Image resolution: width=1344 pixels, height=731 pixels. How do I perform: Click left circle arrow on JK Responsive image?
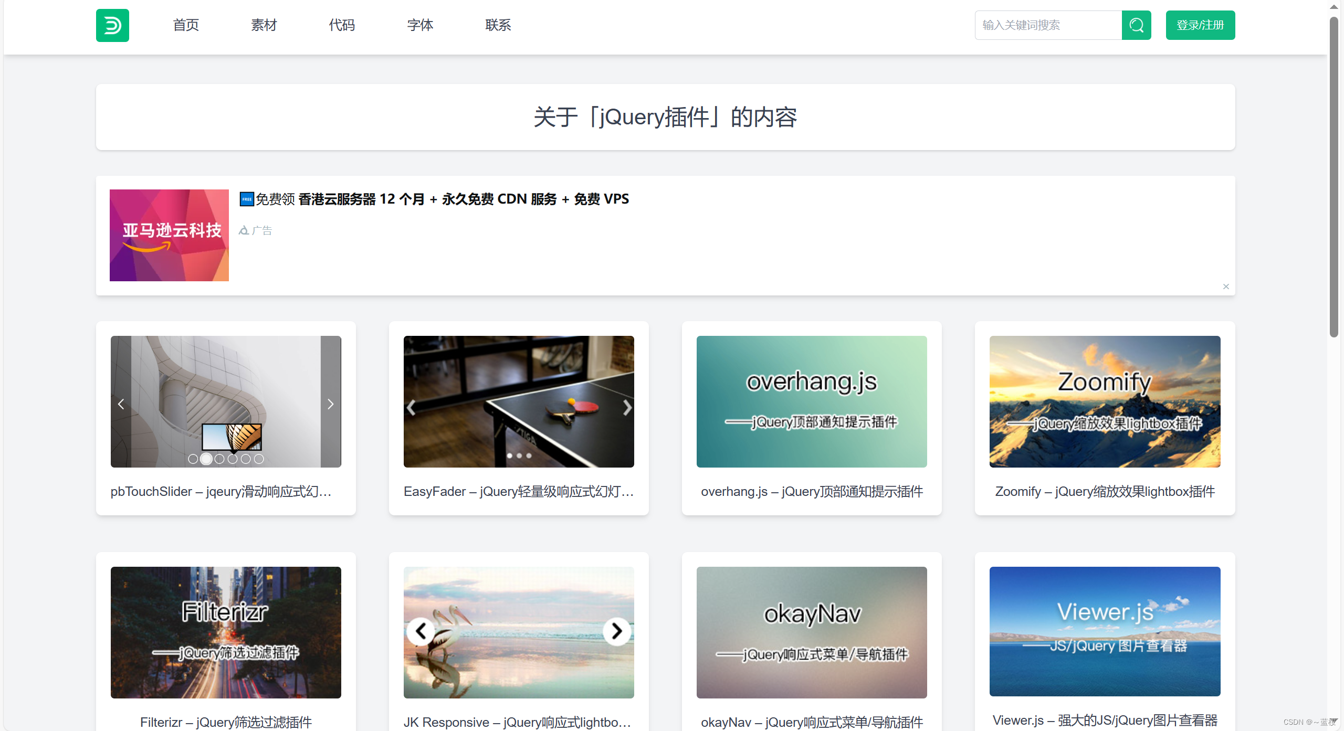coord(421,631)
